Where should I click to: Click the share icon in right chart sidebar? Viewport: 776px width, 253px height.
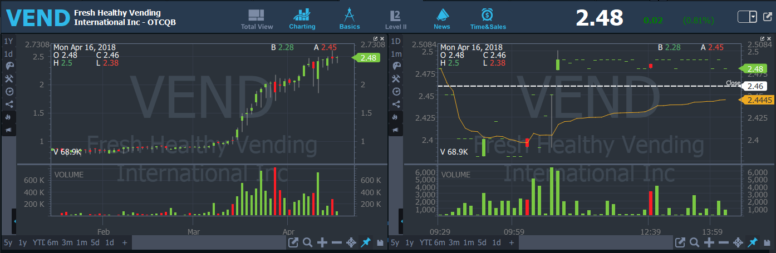pyautogui.click(x=396, y=104)
